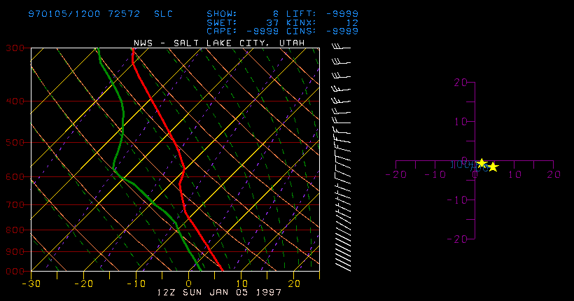Click the hodograph vertical-axis "-20" label
Screen dimensions: 574x301
point(457,239)
